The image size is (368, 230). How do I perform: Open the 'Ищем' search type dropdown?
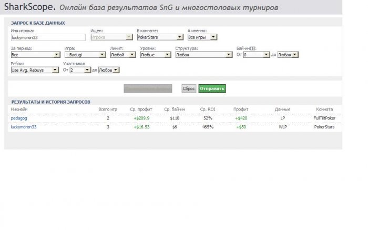(x=111, y=37)
